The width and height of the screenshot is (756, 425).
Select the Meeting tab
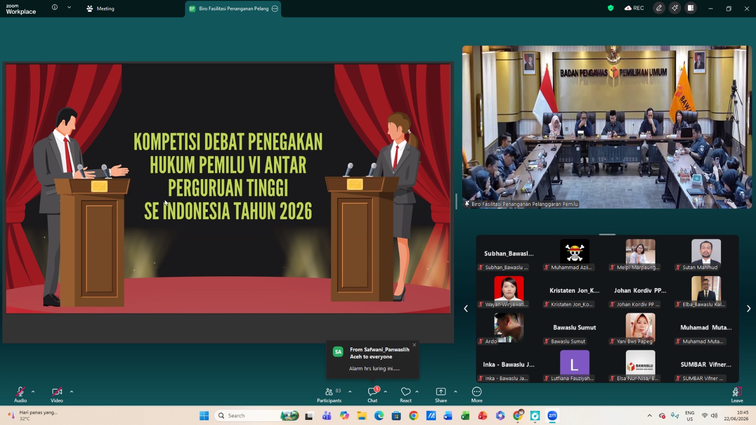pyautogui.click(x=101, y=8)
